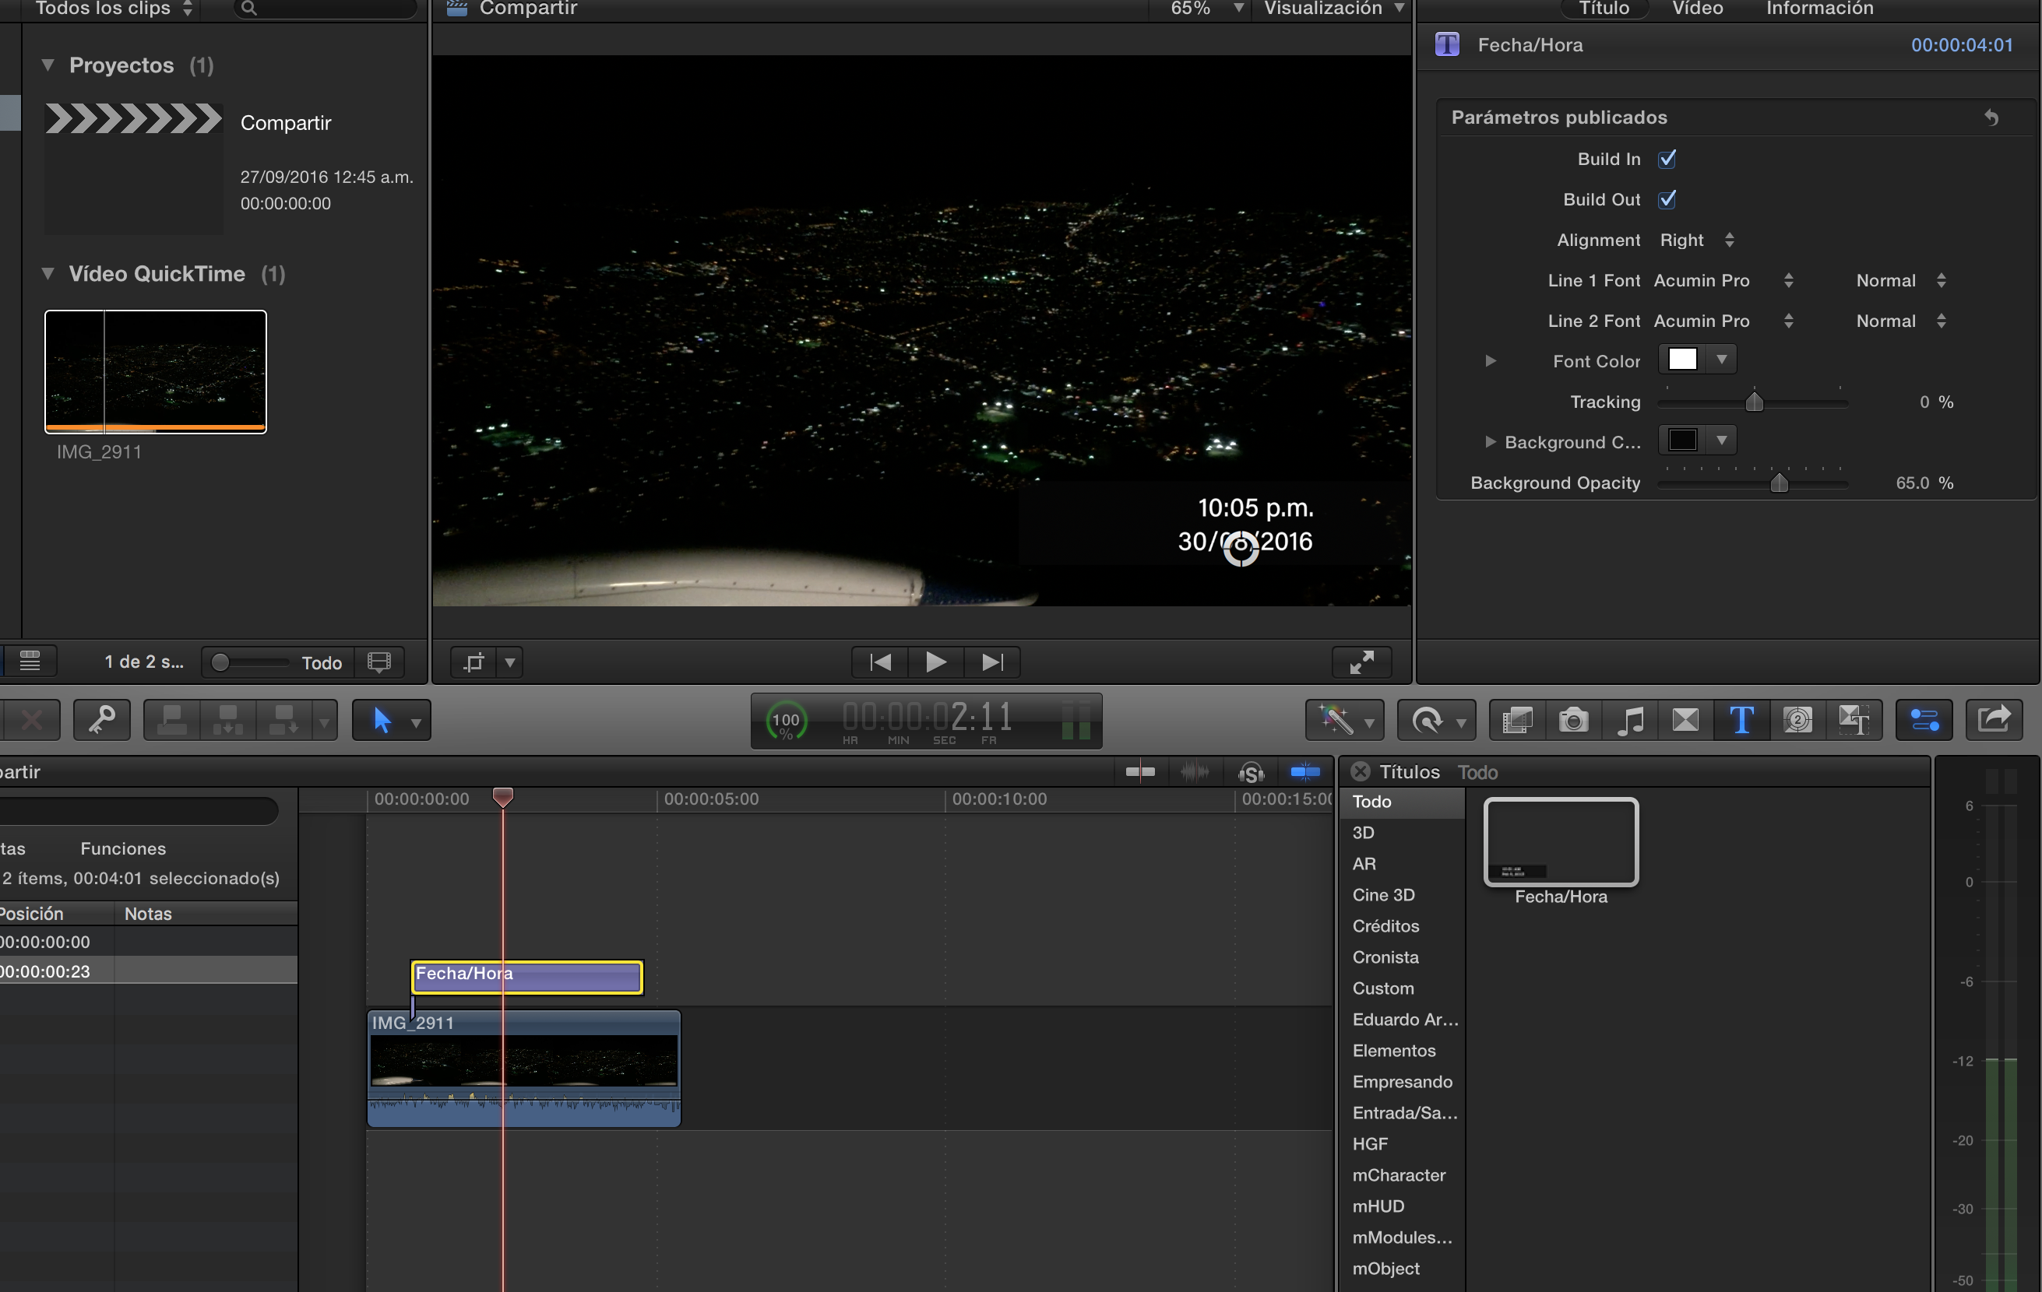Select the Créditos titles category

(1385, 926)
